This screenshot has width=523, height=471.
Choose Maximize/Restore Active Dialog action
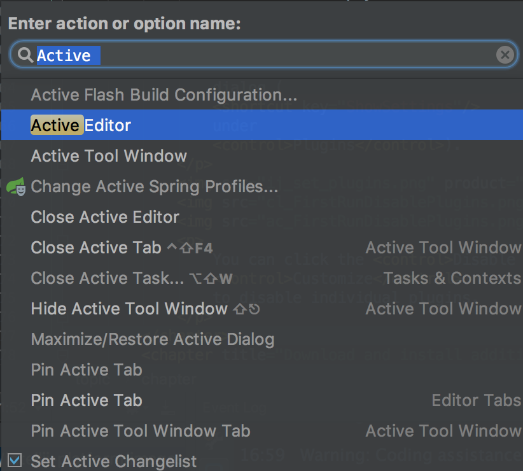coord(153,339)
